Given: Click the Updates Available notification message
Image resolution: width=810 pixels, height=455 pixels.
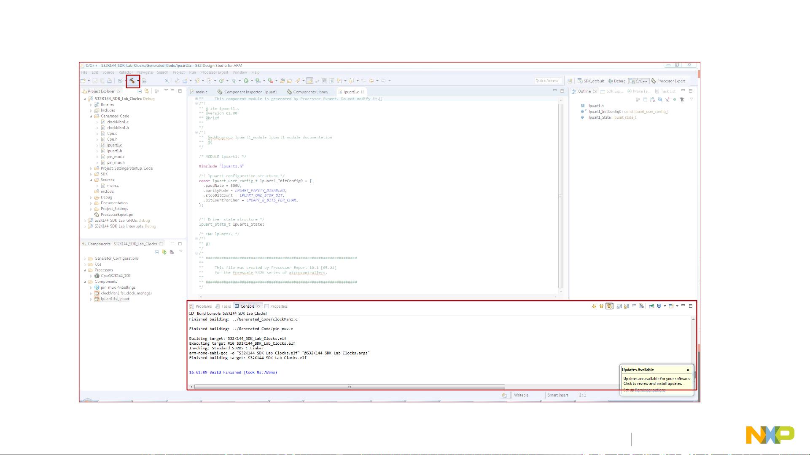Looking at the screenshot, I should click(657, 381).
